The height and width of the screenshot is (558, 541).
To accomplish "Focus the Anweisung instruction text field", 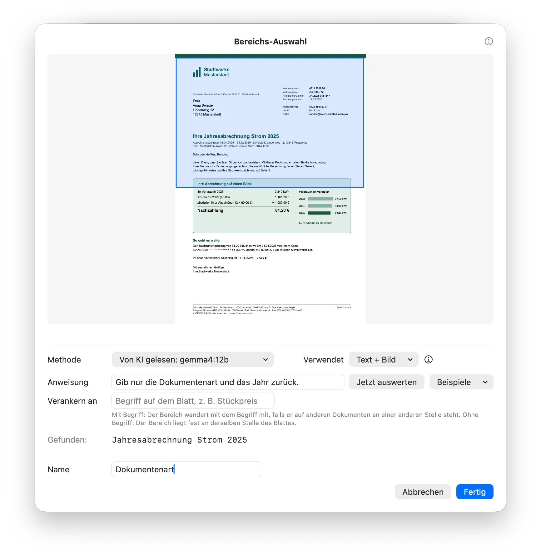I will pyautogui.click(x=228, y=382).
